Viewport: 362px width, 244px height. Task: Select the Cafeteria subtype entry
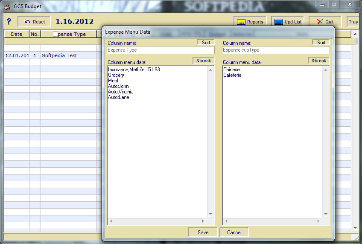(232, 75)
